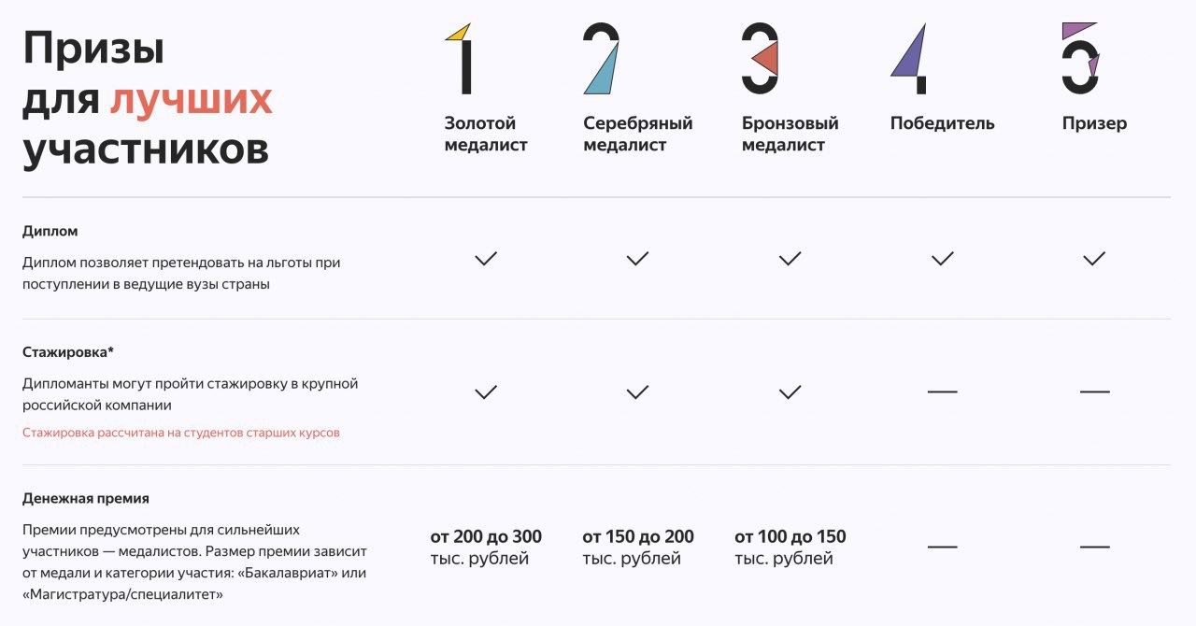Click the Стажировка* row title
The image size is (1196, 626).
[x=67, y=352]
